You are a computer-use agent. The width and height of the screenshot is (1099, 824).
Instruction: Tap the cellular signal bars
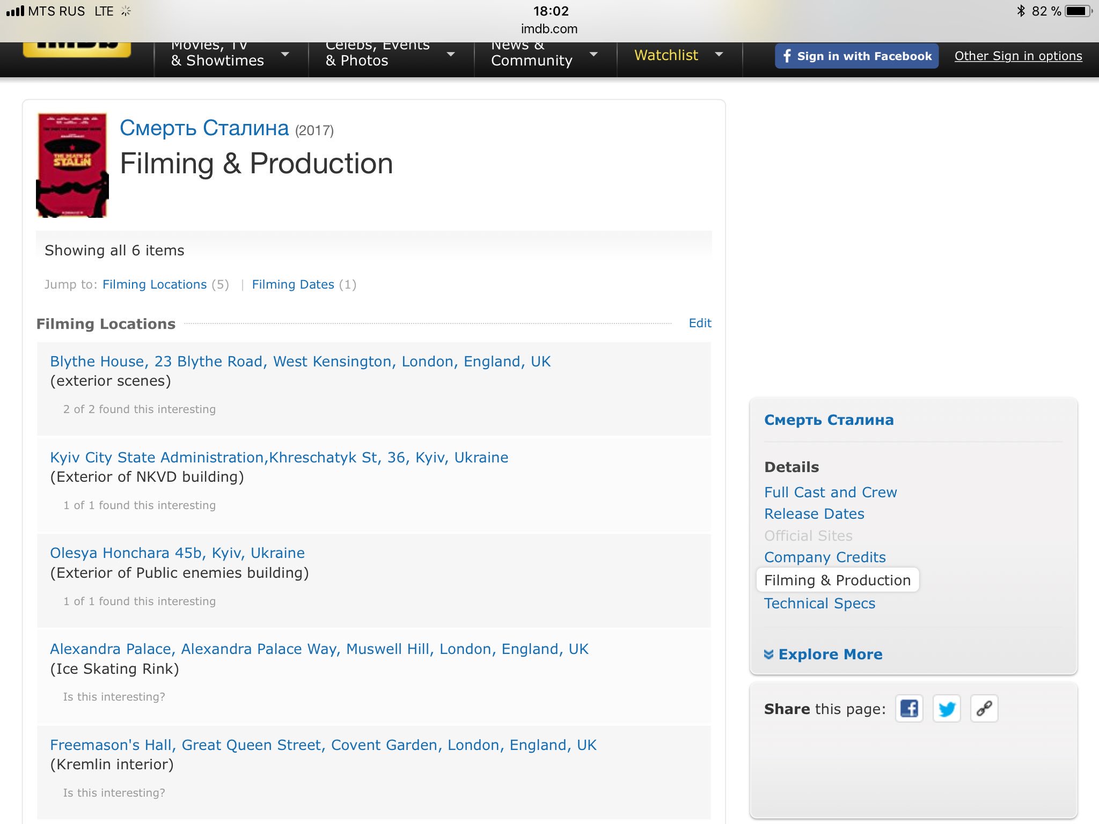coord(15,11)
